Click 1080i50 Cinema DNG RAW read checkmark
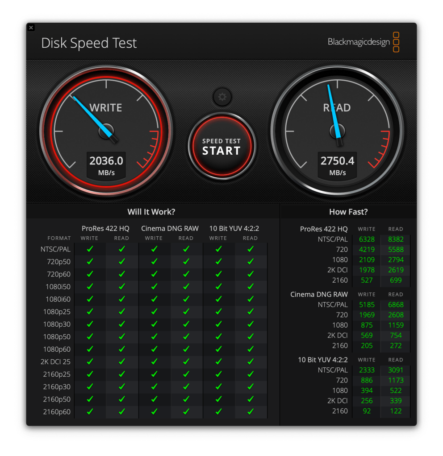The width and height of the screenshot is (443, 456). tap(186, 287)
